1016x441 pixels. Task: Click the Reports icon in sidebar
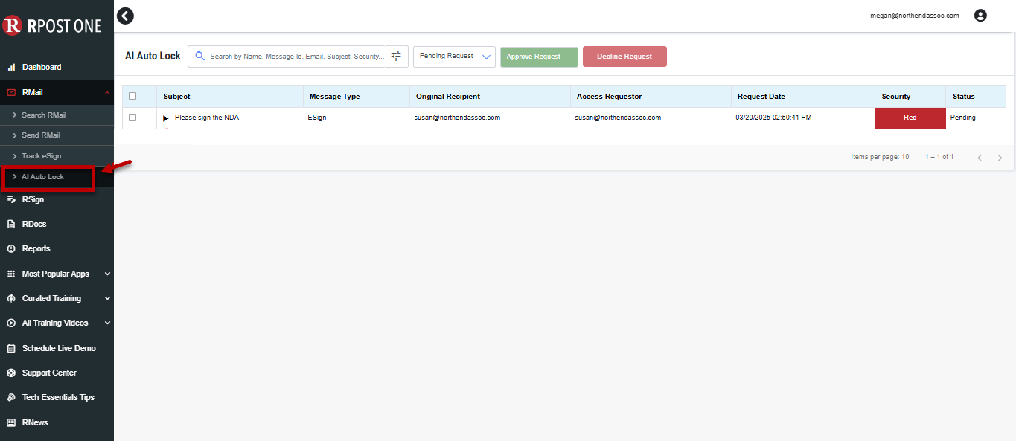pos(11,249)
